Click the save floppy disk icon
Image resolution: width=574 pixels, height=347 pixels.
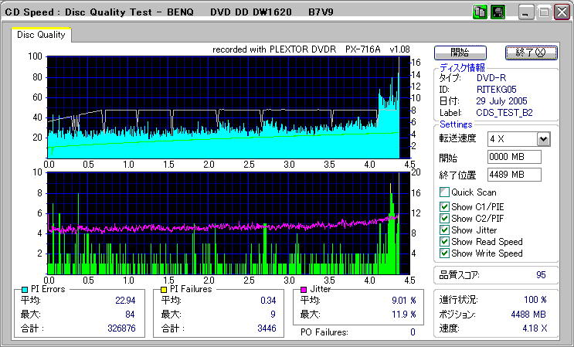[497, 12]
